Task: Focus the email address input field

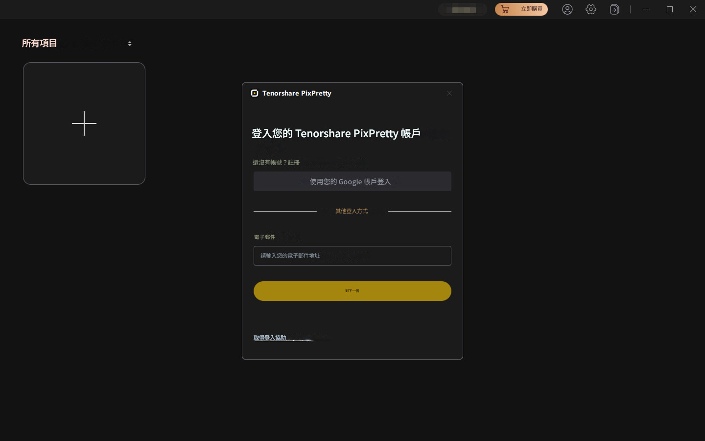Action: (x=352, y=256)
